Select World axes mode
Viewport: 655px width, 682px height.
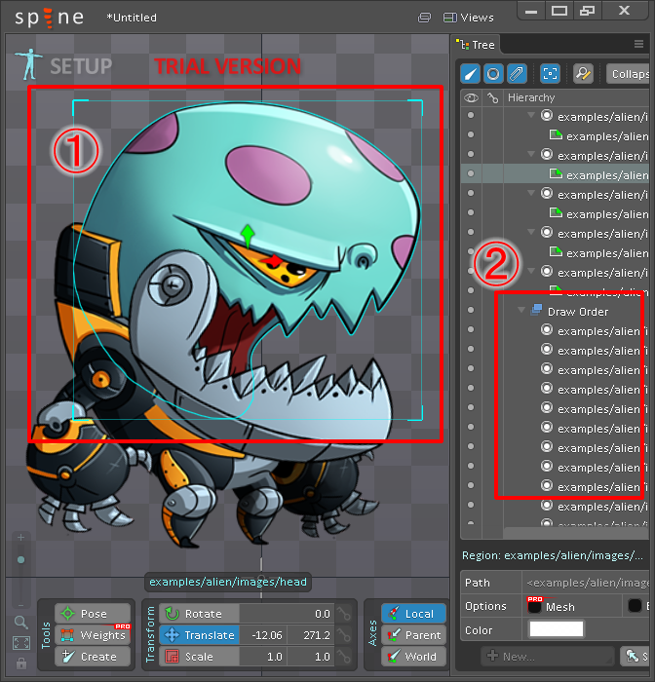tap(414, 656)
